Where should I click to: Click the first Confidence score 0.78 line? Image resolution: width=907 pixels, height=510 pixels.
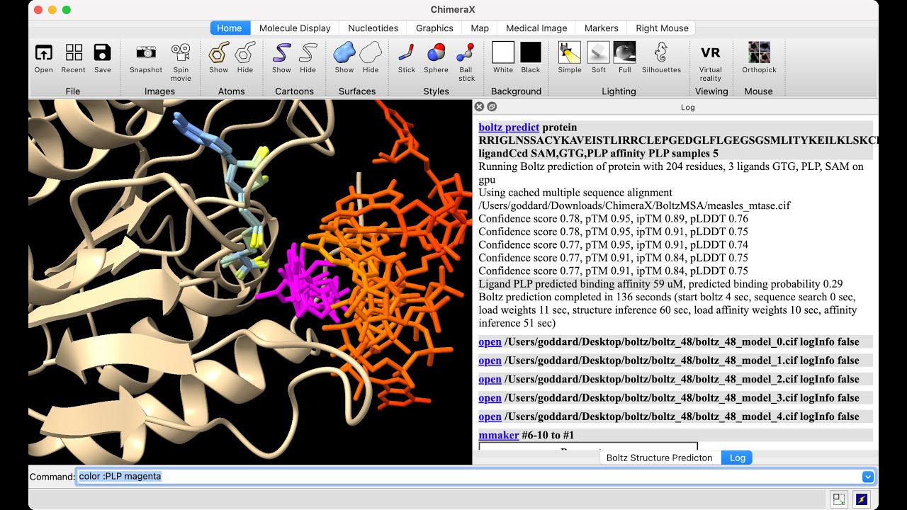614,219
